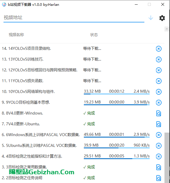Minimize the b站视频下载器 window

point(136,4)
